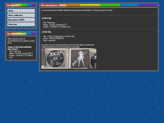Screen dimensions: 164x123
Task: Click 'Band - supercell' line
Action: coord(49,40)
